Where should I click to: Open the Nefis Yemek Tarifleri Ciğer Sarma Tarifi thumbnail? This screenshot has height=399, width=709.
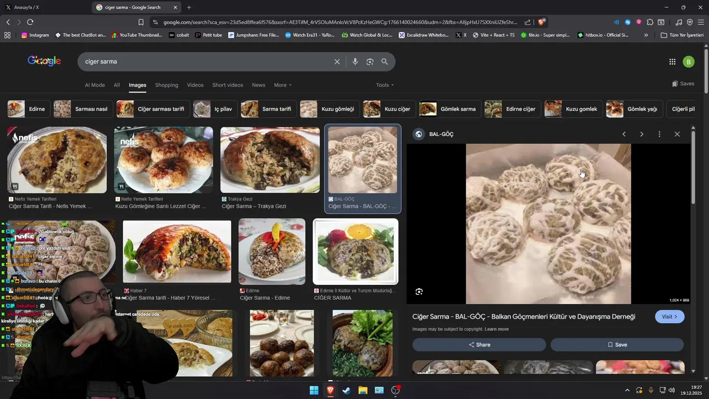[56, 160]
